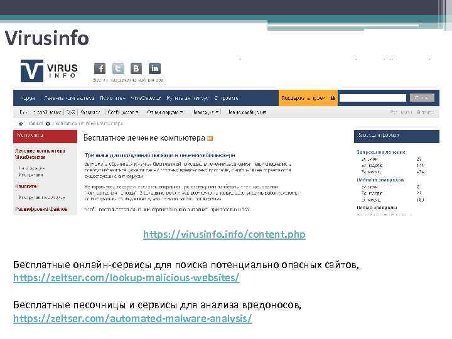Open the VirusDetector navbar item
The height and width of the screenshot is (339, 452).
146,98
